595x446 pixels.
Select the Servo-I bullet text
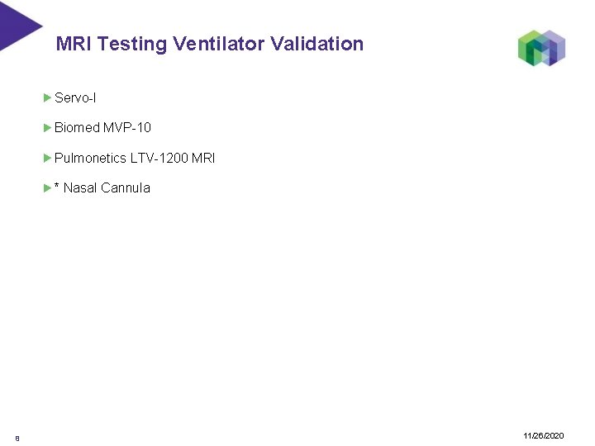coord(75,98)
